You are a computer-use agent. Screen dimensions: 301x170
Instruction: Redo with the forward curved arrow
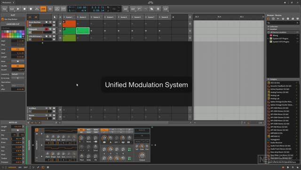[x=145, y=9]
